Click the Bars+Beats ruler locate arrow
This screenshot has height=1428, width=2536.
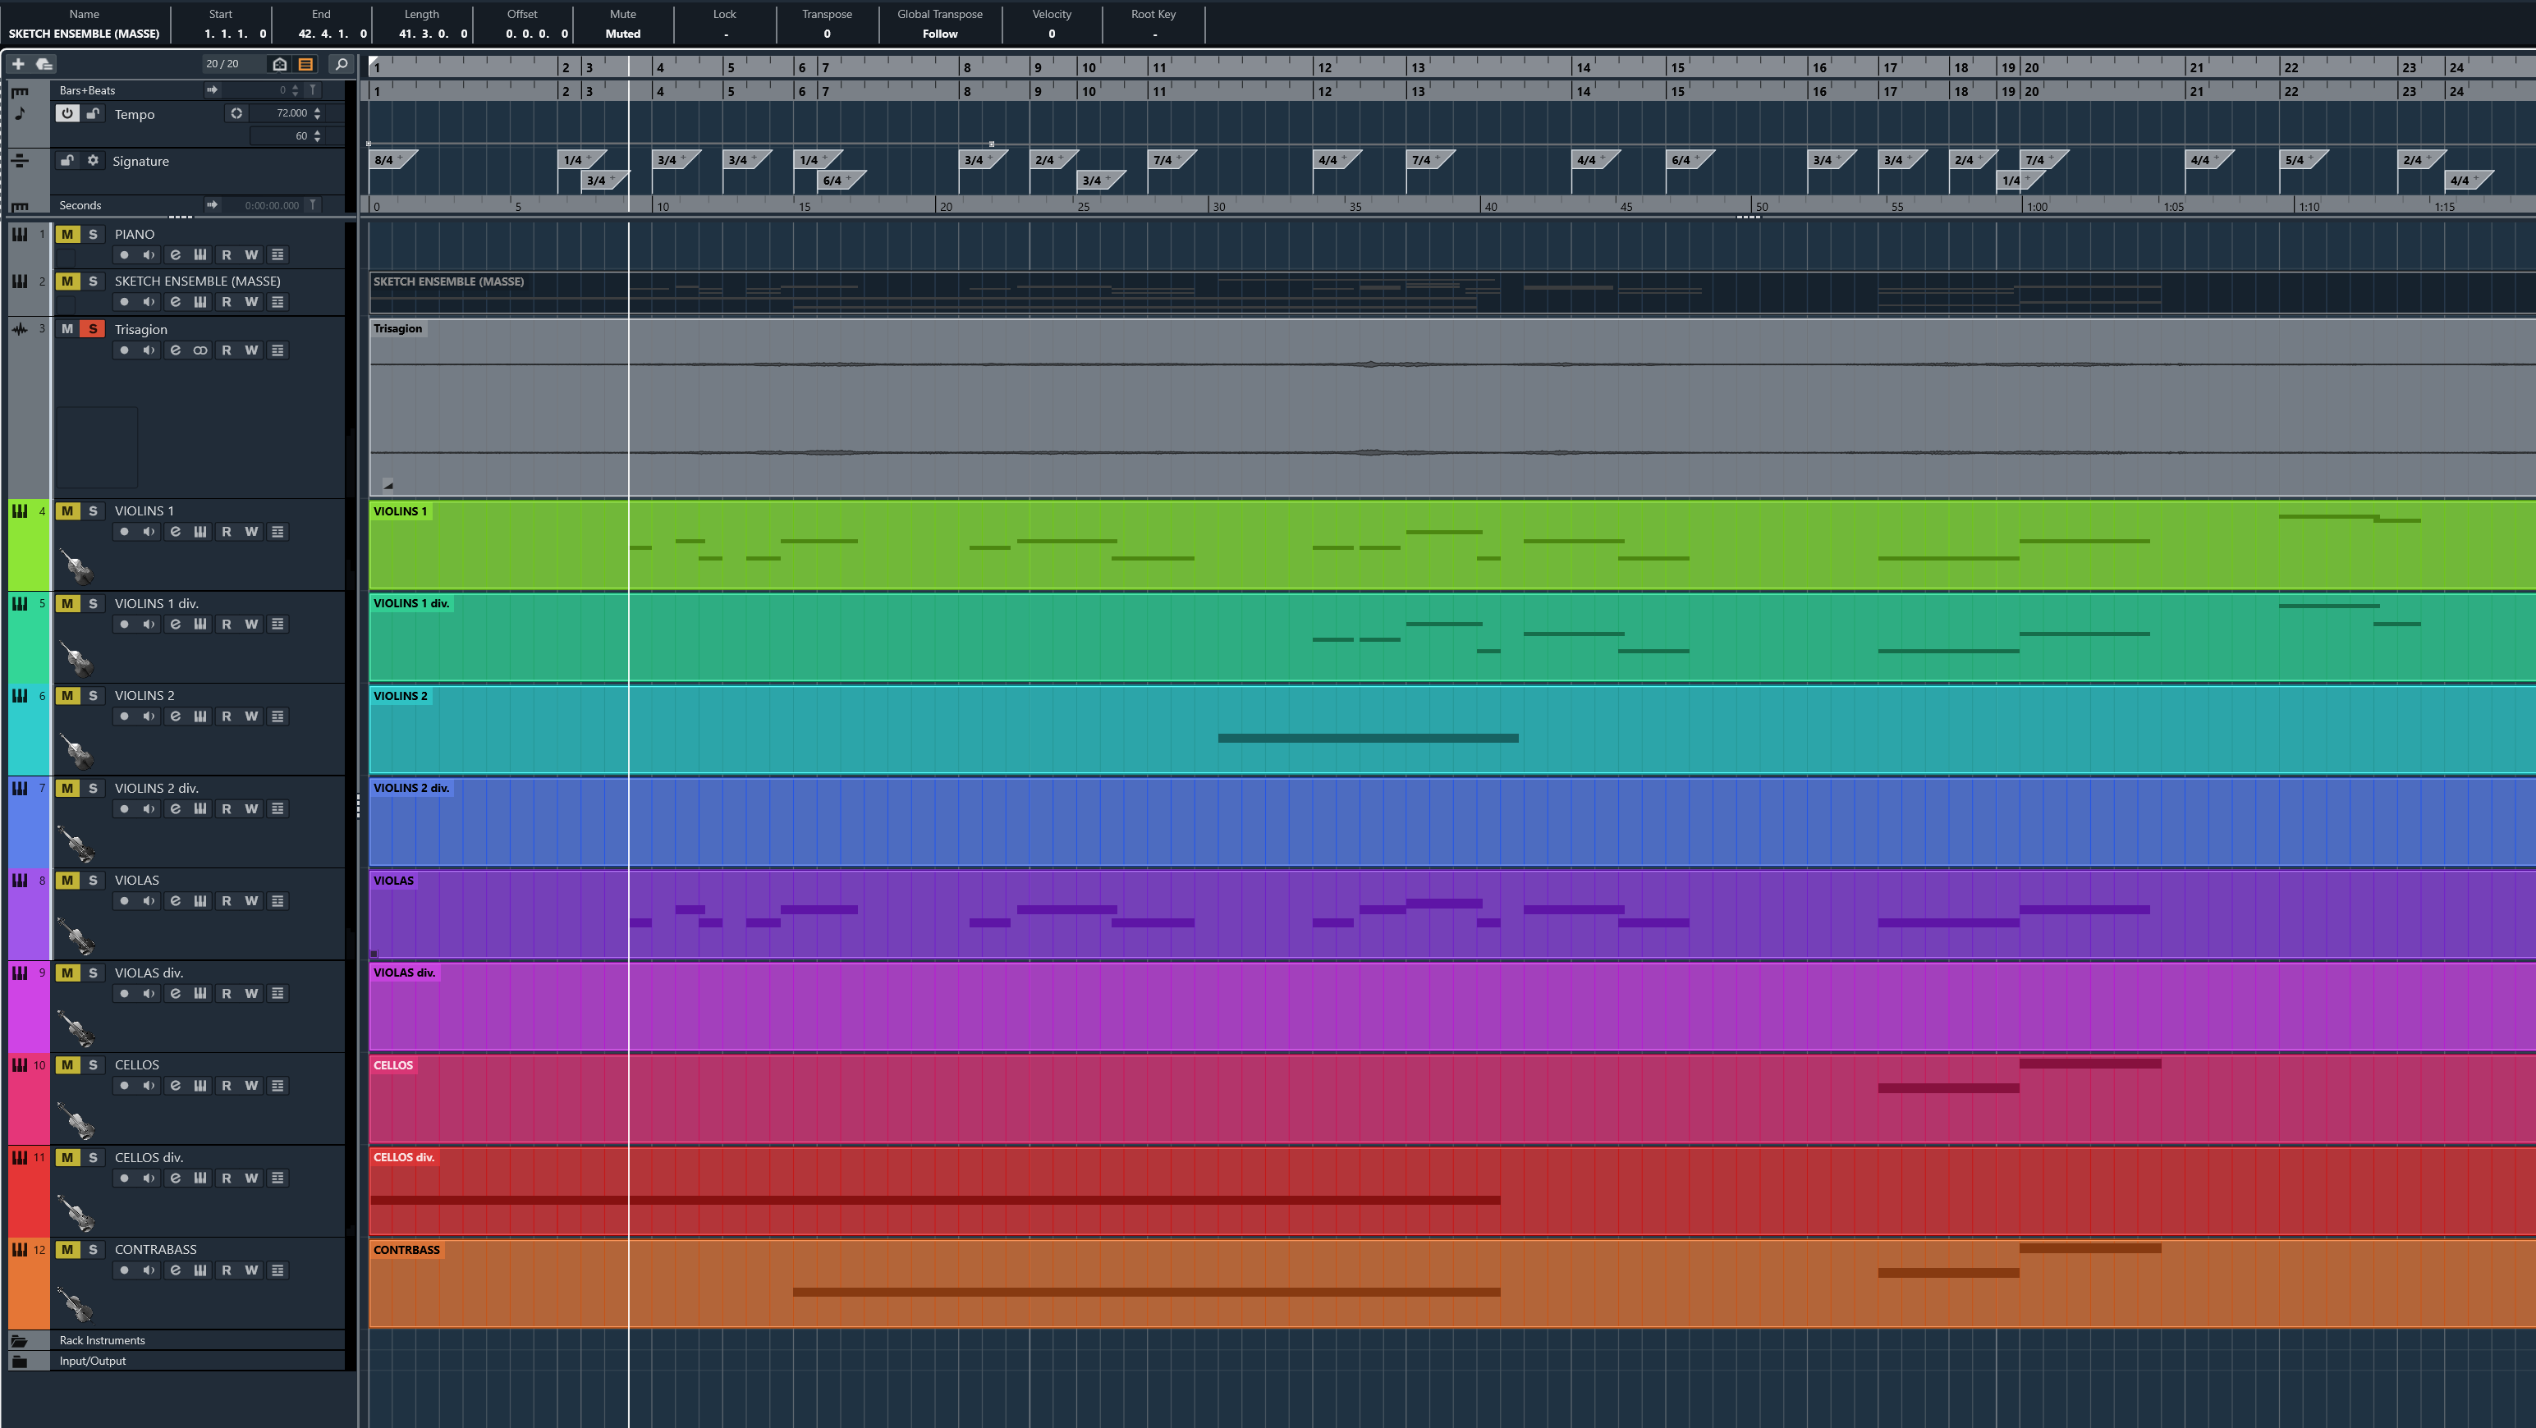212,89
